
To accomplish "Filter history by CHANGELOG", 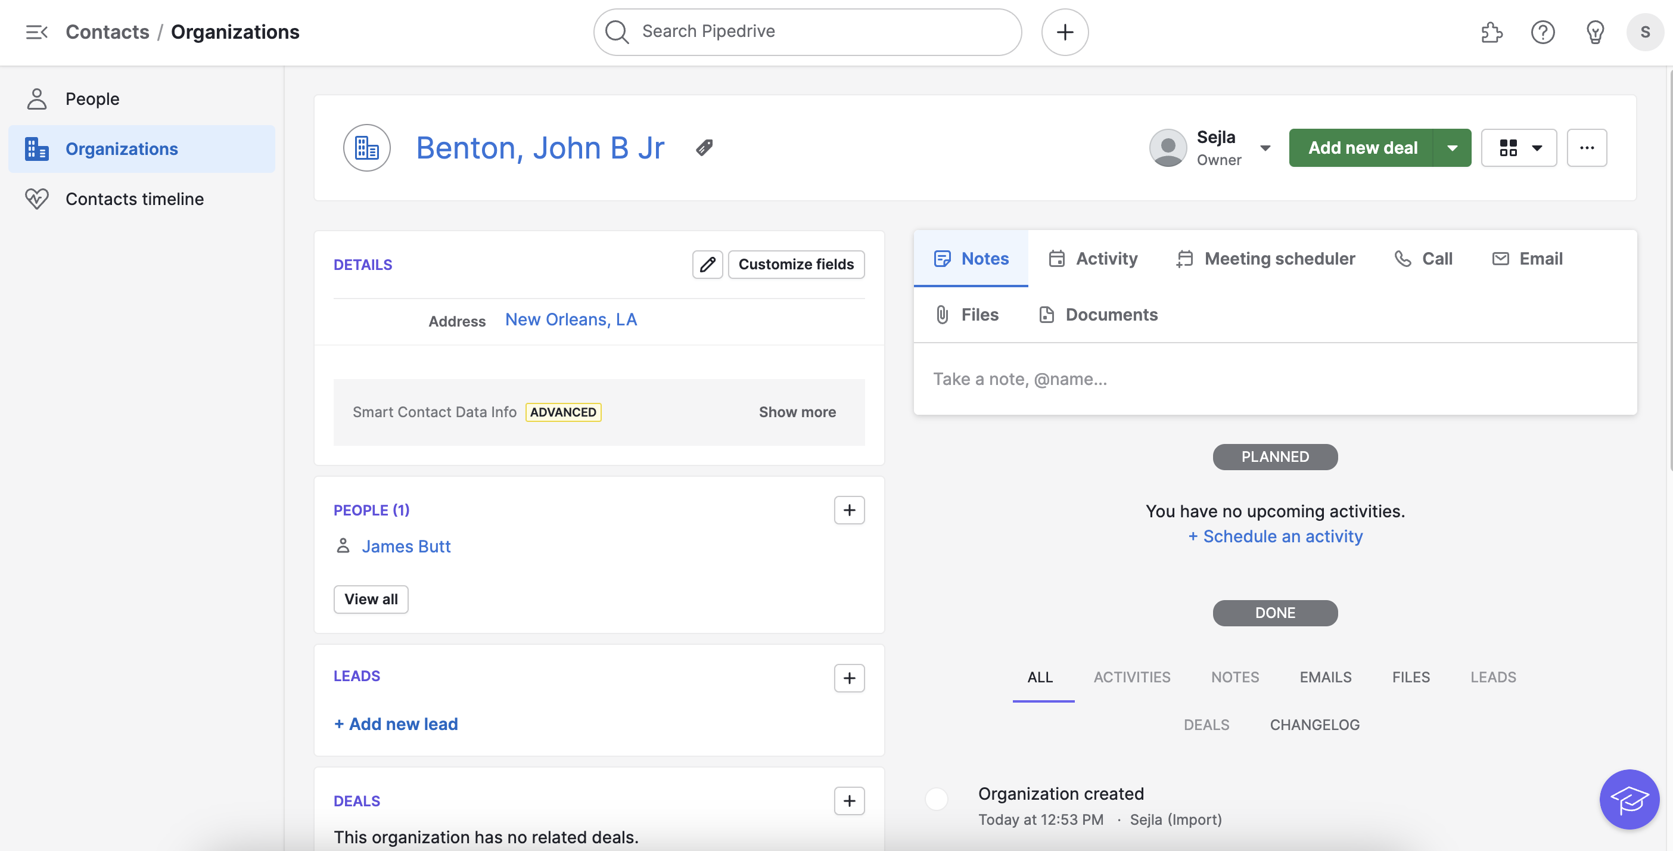I will pos(1314,724).
